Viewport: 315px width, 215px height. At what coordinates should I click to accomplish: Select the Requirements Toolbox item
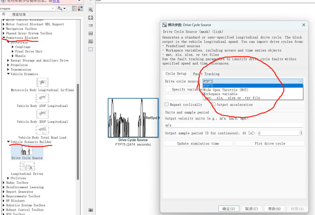tap(23, 196)
